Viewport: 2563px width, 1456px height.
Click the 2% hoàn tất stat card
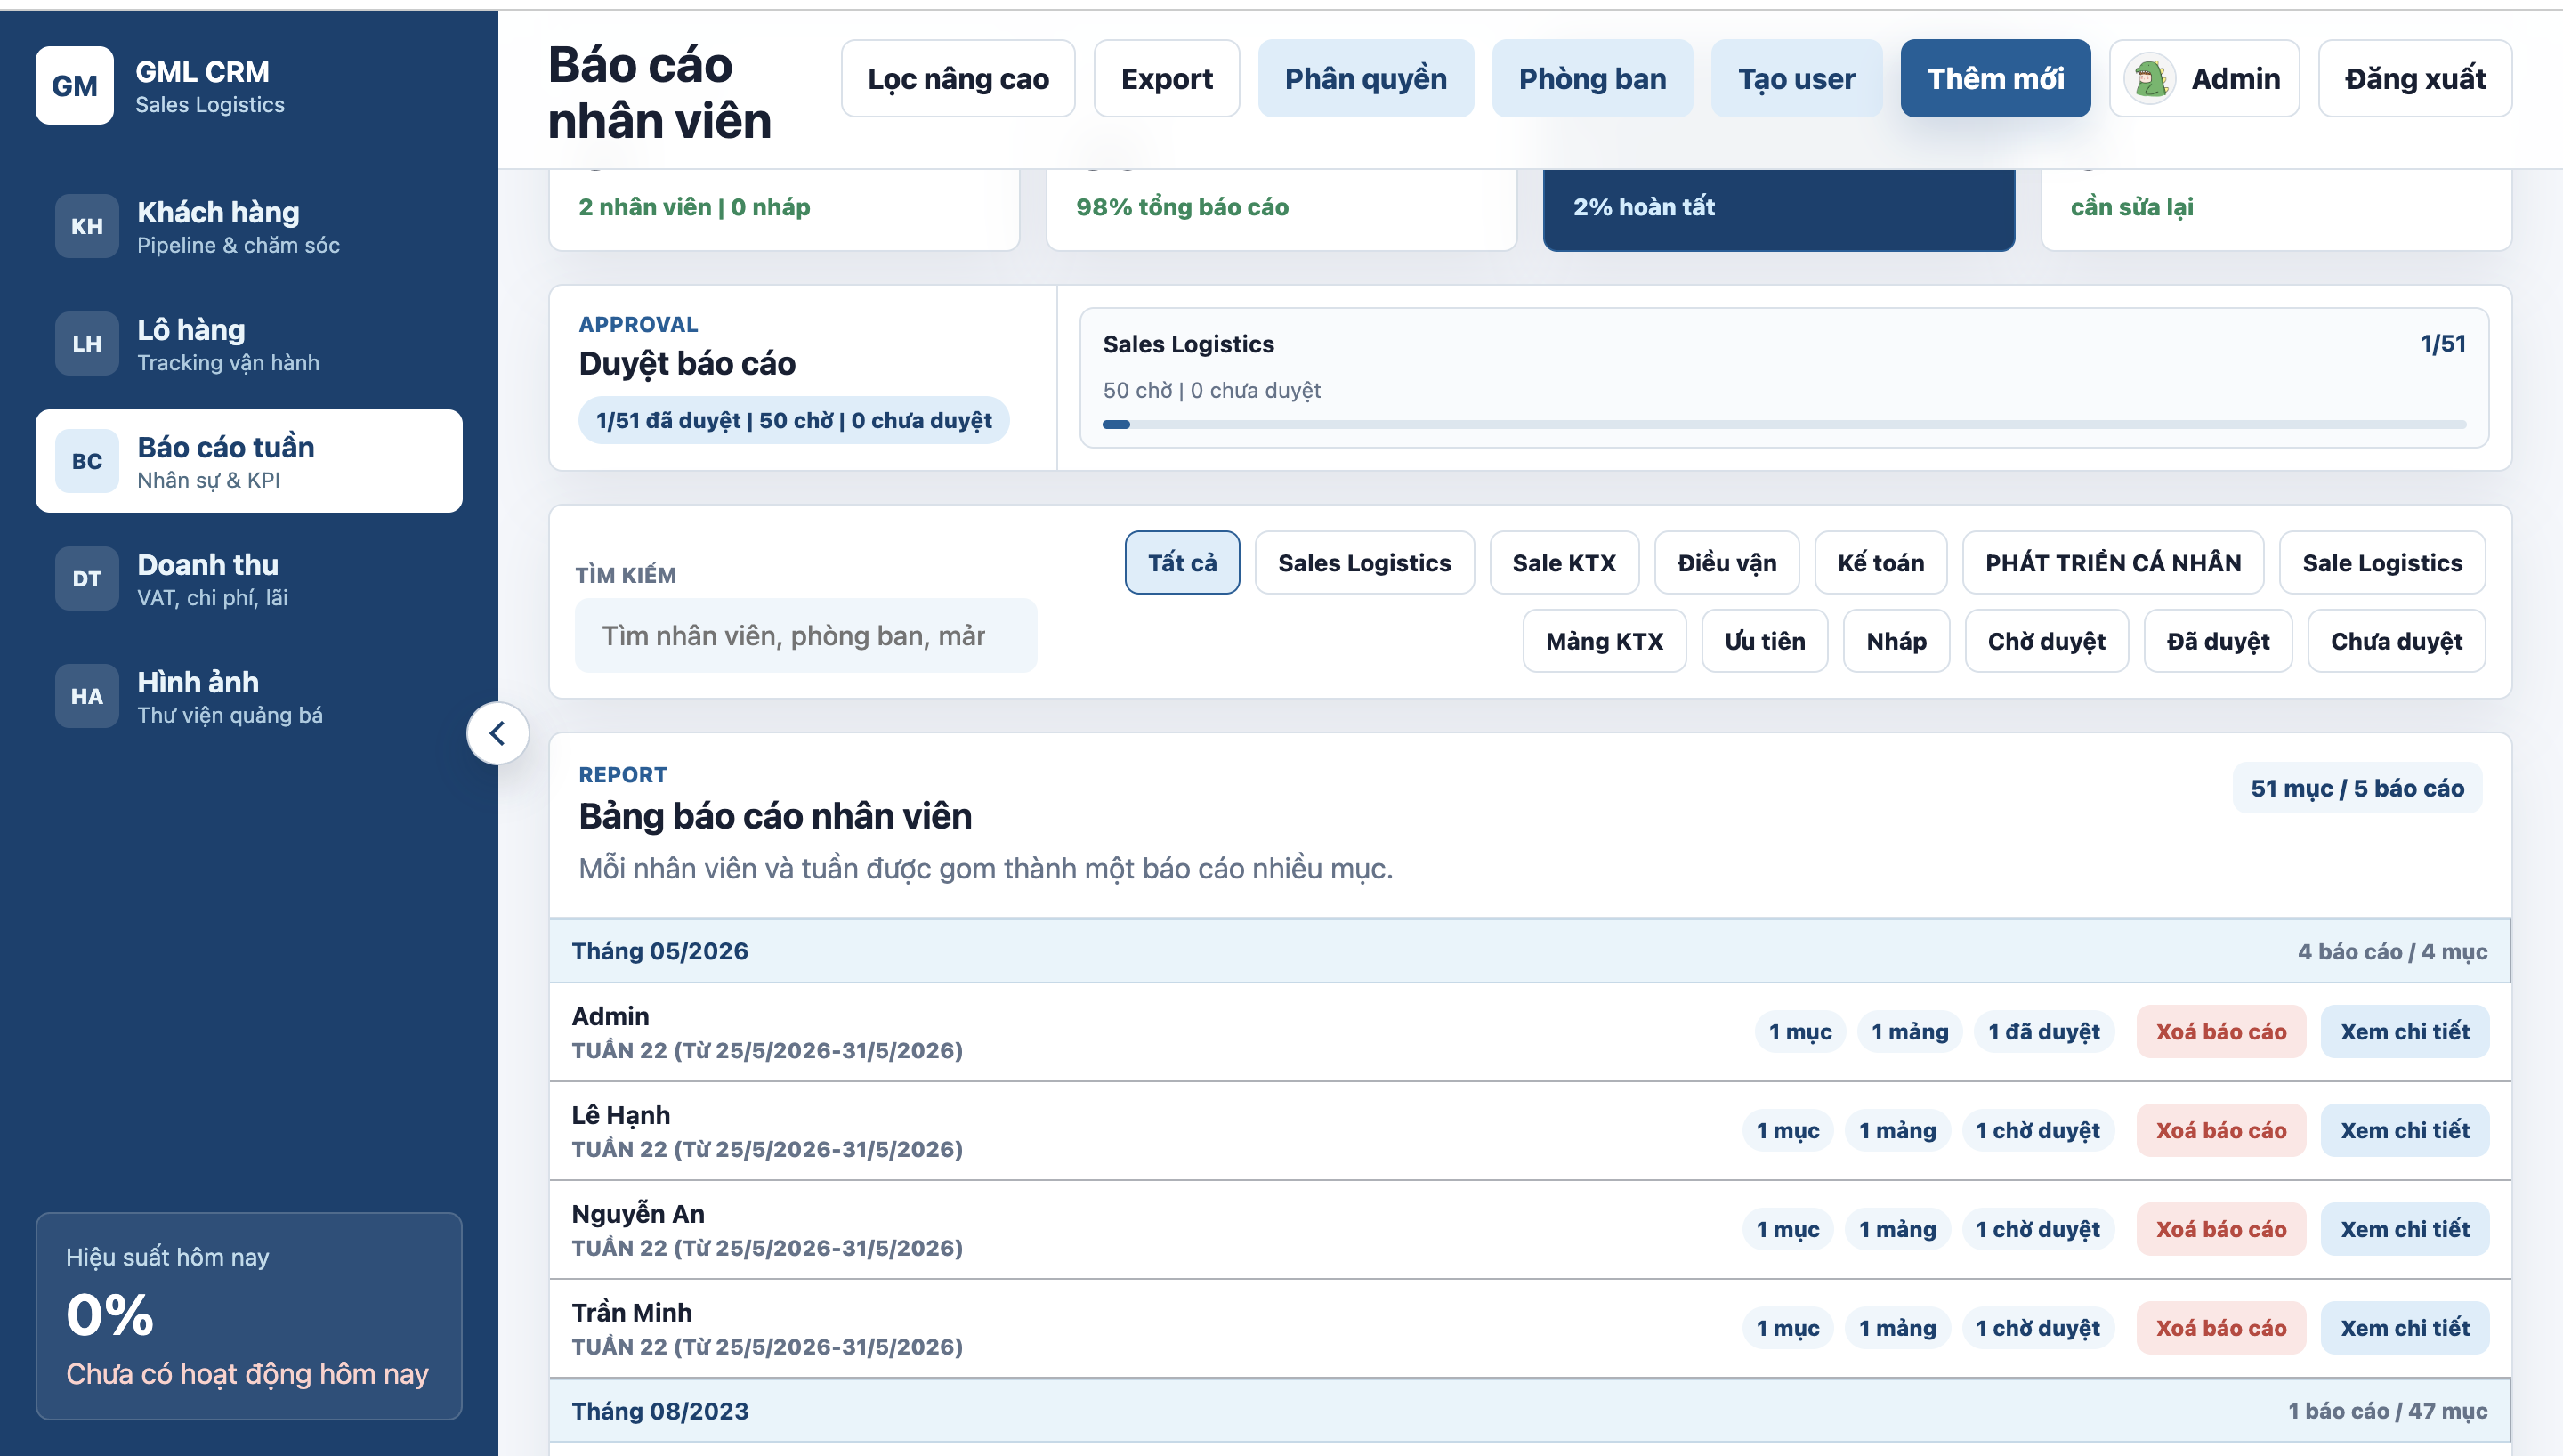[x=1779, y=209]
